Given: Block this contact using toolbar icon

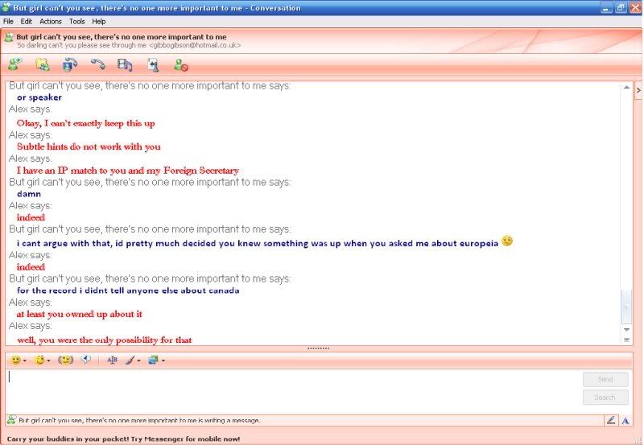Looking at the screenshot, I should (x=181, y=66).
